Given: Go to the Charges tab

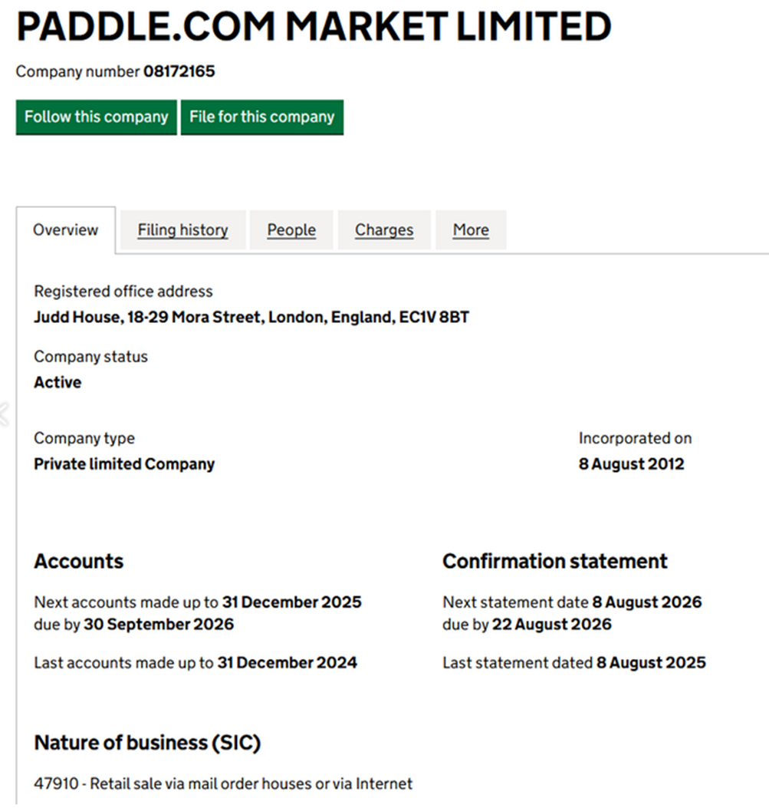Looking at the screenshot, I should click(384, 230).
